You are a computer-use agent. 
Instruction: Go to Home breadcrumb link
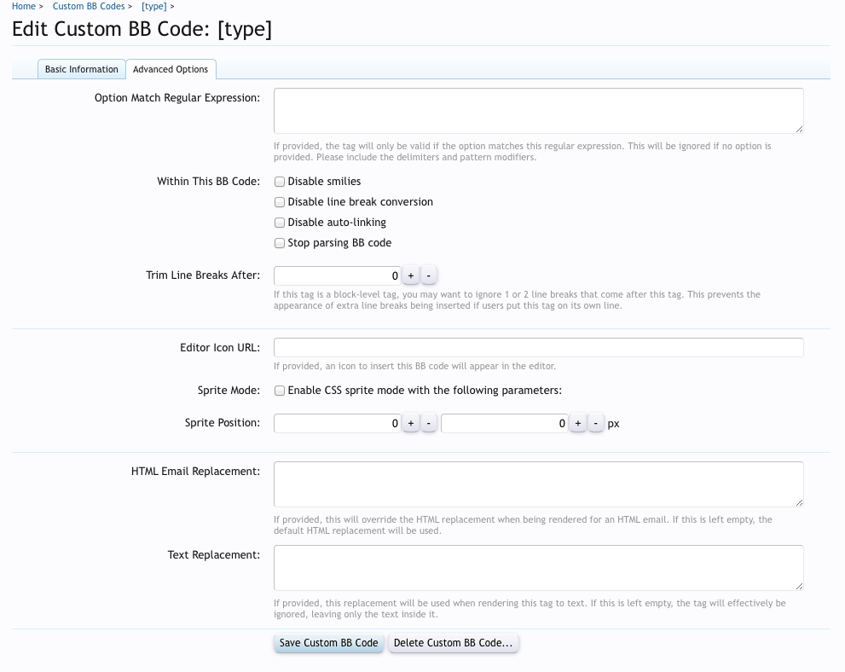23,6
